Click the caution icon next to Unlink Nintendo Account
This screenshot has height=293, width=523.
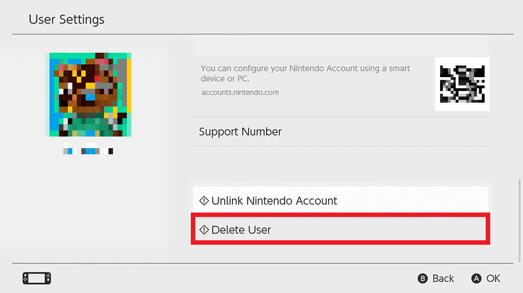204,201
